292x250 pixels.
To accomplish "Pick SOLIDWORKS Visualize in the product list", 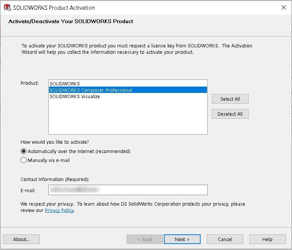I will click(x=75, y=96).
